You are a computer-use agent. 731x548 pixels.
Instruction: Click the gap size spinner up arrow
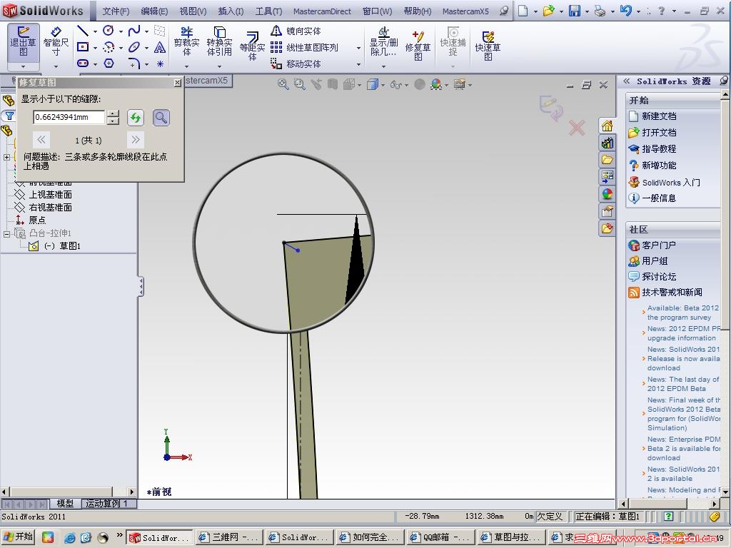coord(113,113)
